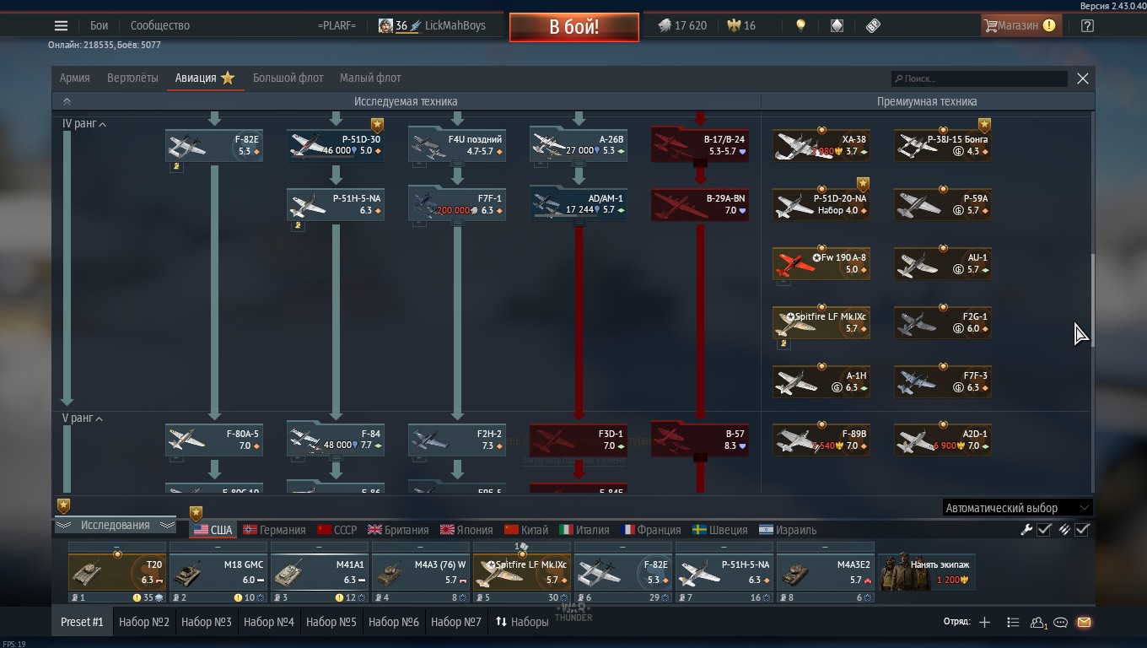
Task: Open LickMahBoys player profile avatar
Action: pos(385,25)
